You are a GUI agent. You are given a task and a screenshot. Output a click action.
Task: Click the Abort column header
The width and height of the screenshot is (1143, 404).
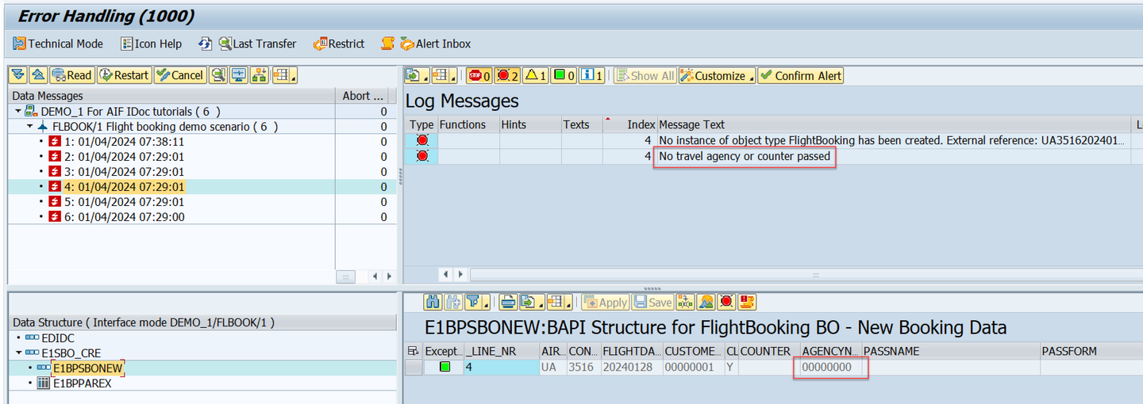coord(364,96)
